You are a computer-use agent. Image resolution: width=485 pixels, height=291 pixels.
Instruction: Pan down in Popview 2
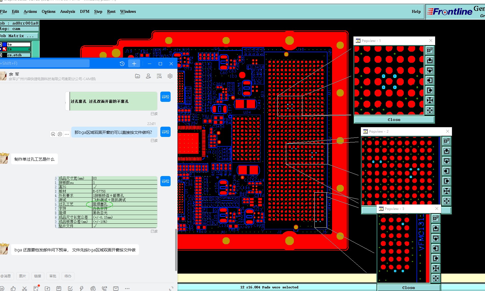pyautogui.click(x=446, y=161)
